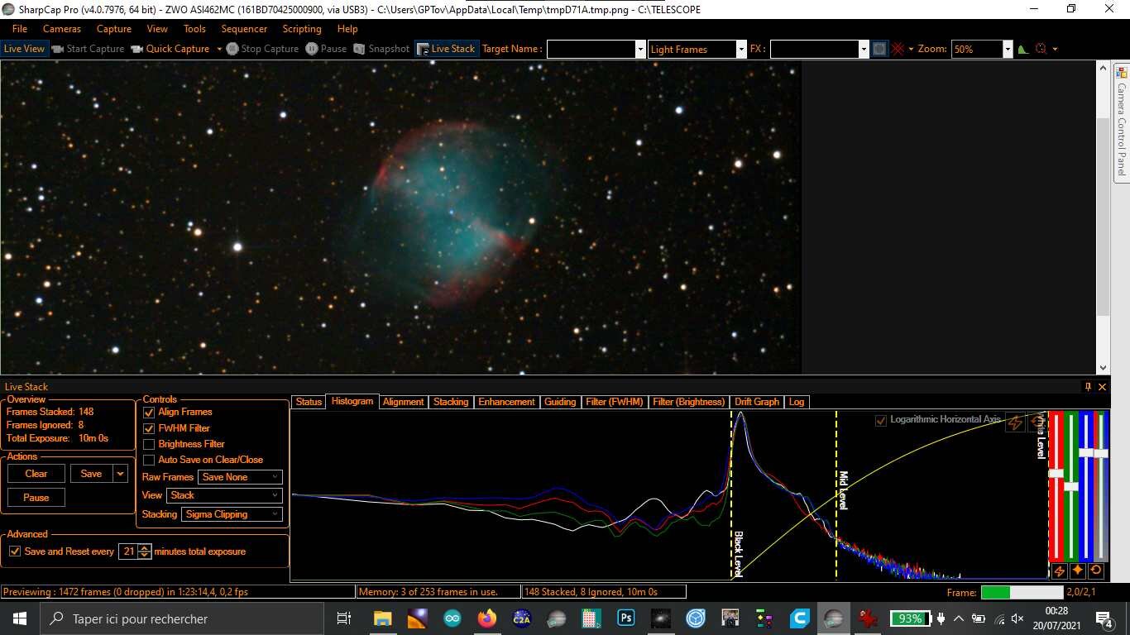Image resolution: width=1130 pixels, height=635 pixels.
Task: Click the Live View button
Action: tap(24, 49)
